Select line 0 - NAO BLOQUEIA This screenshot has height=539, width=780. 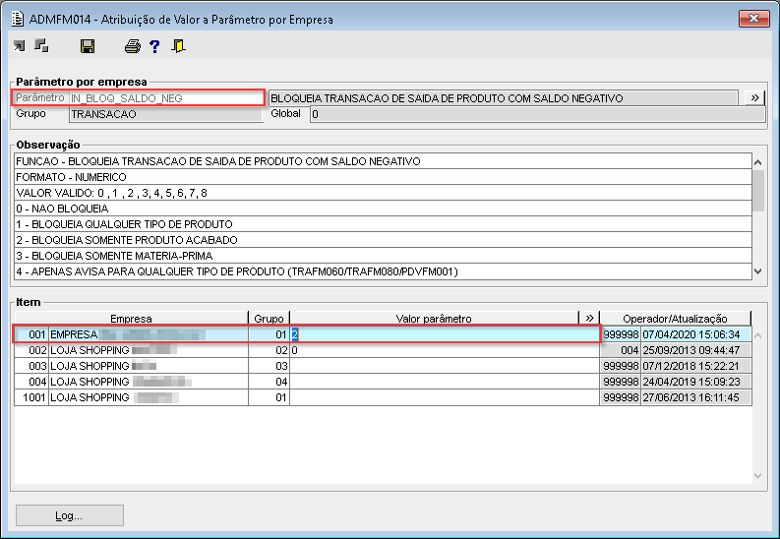tap(383, 209)
